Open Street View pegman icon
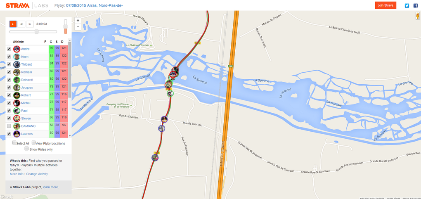The width and height of the screenshot is (421, 199). pyautogui.click(x=418, y=17)
